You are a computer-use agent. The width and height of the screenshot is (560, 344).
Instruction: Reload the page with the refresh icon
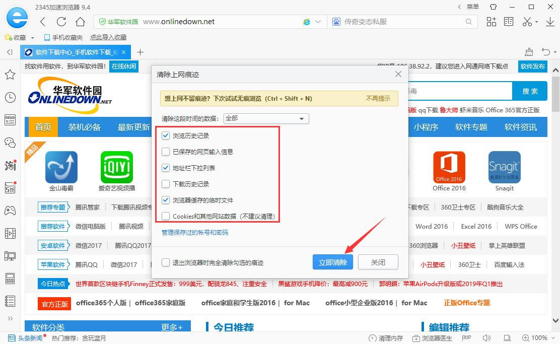[61, 22]
